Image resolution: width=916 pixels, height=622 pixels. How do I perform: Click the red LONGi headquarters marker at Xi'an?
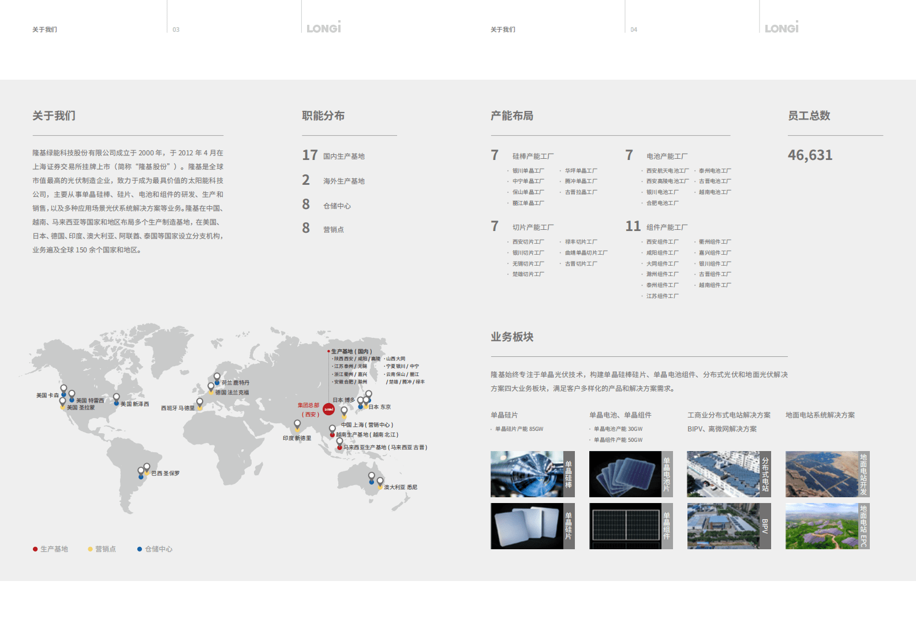coord(328,409)
